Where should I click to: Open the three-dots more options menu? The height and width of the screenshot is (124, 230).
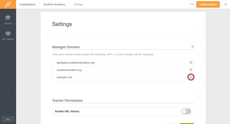[192, 4]
